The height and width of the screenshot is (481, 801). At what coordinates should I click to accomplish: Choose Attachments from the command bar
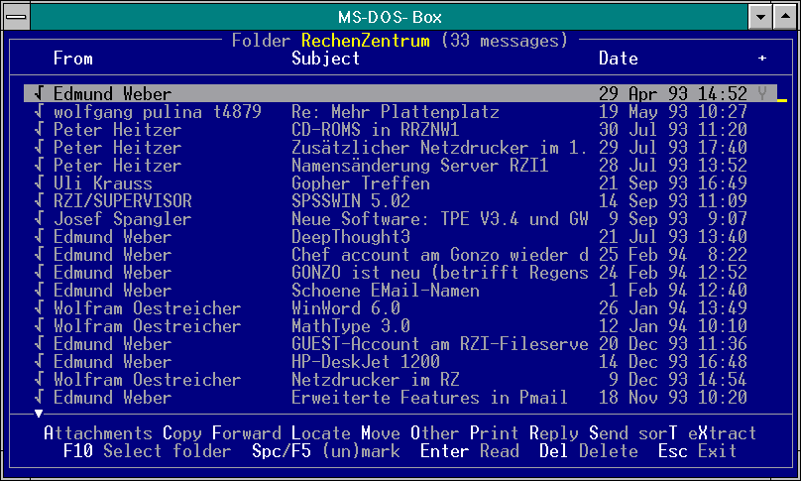point(97,433)
